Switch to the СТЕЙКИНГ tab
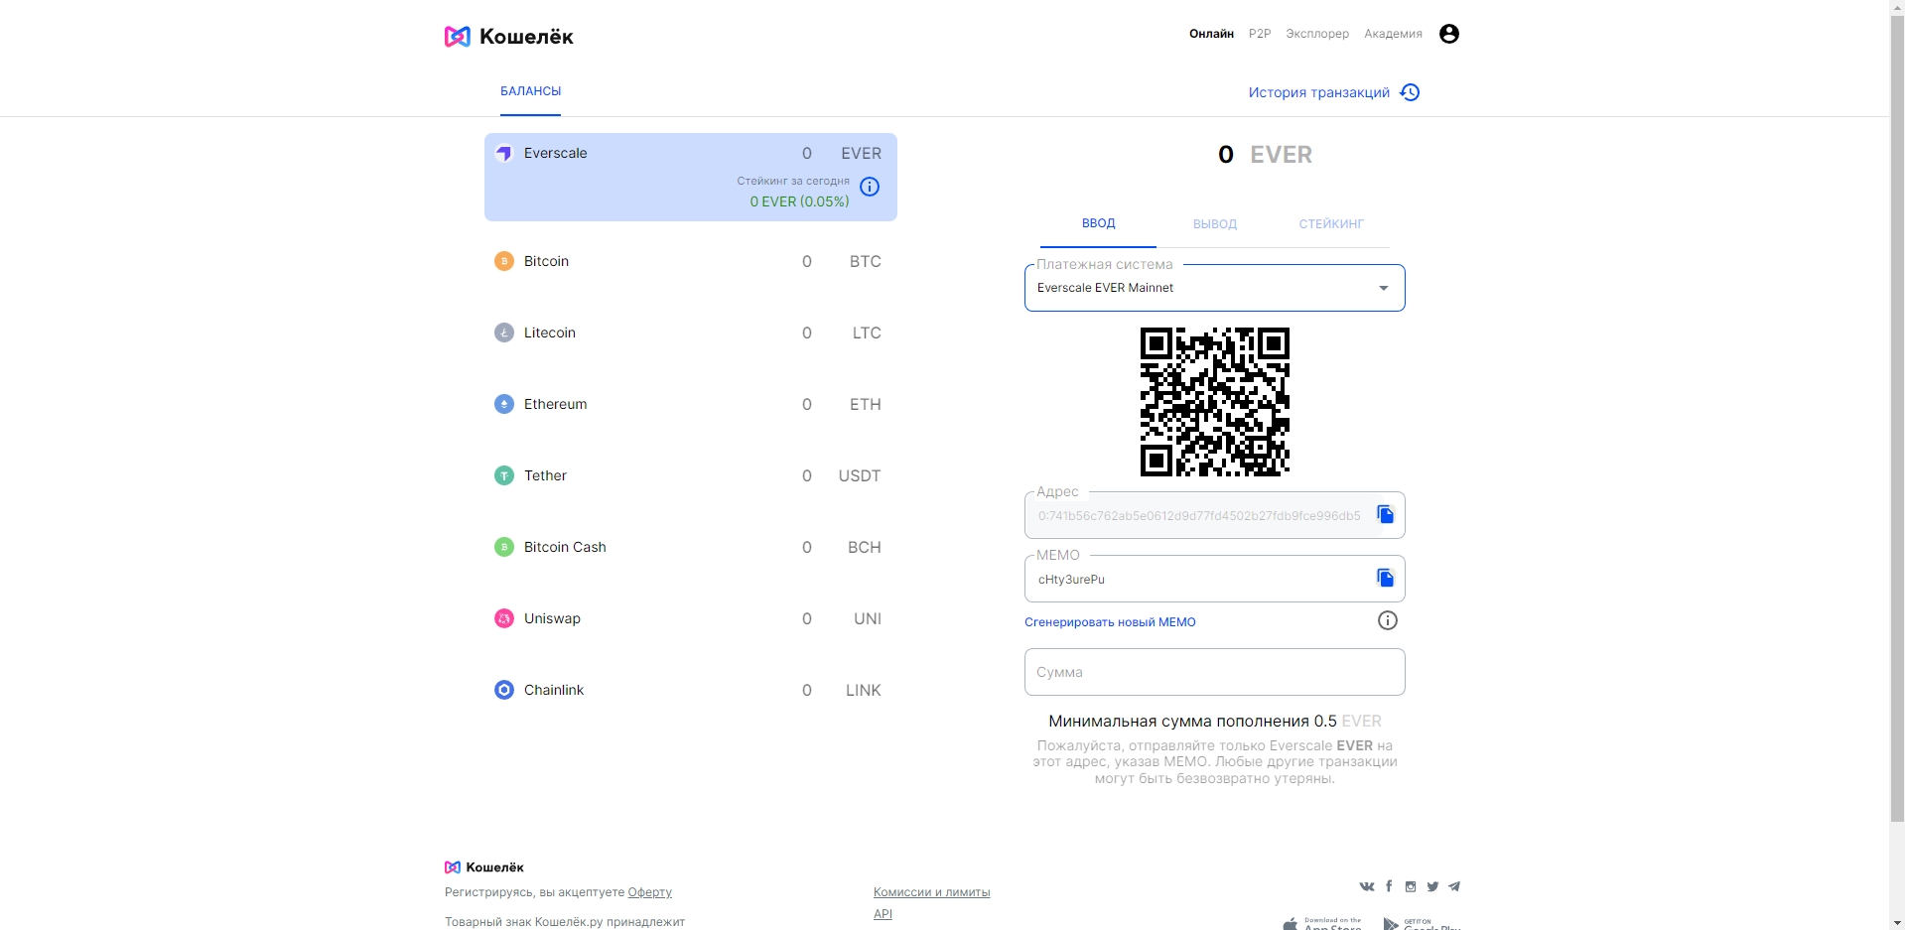This screenshot has width=1905, height=930. pyautogui.click(x=1331, y=224)
